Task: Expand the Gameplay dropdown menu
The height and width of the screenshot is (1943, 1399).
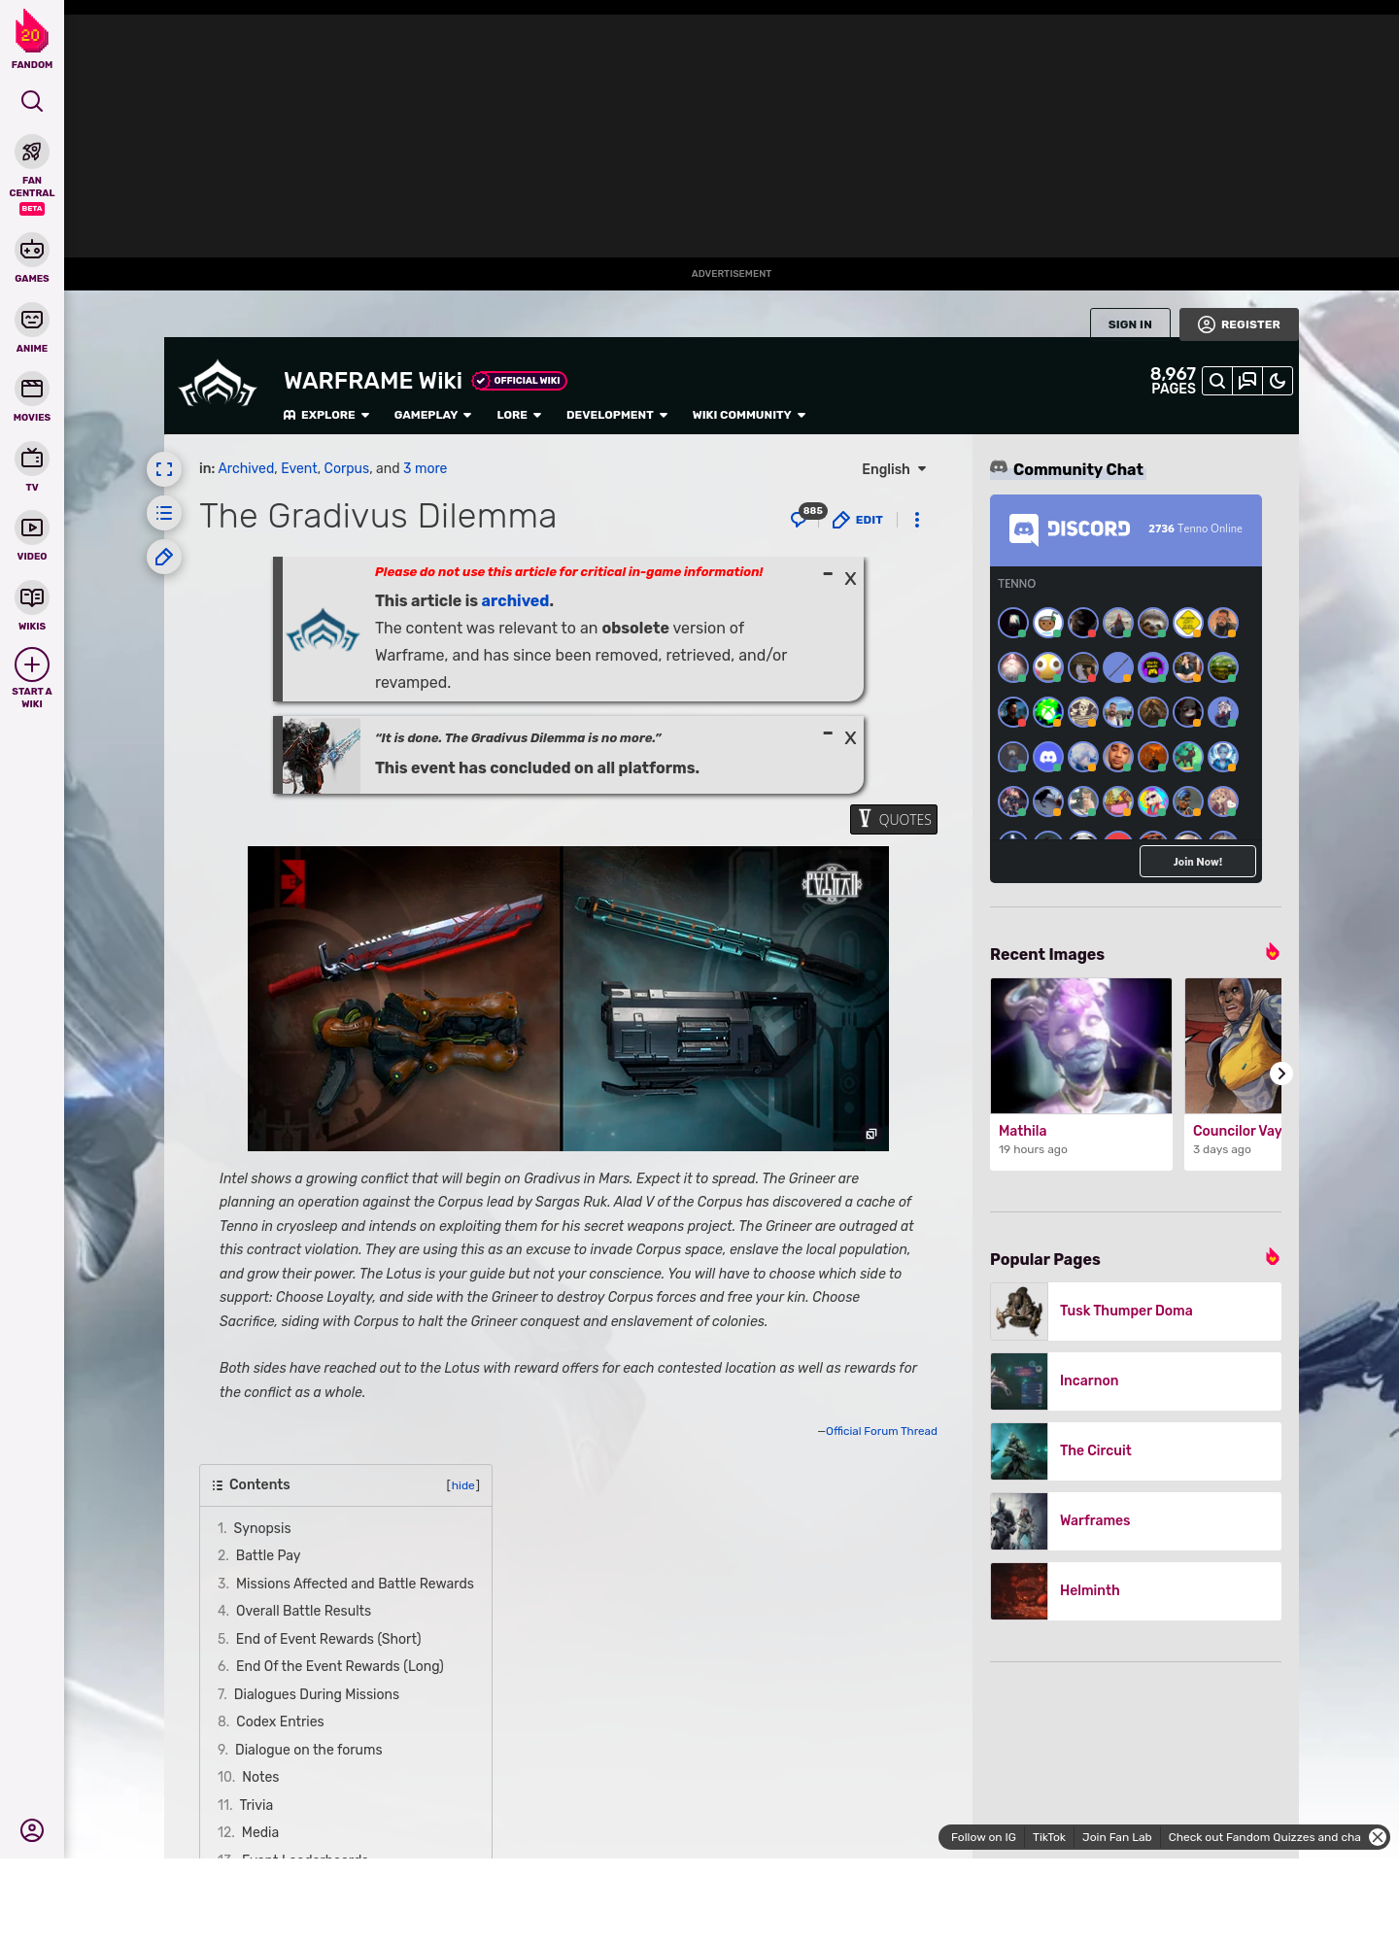Action: click(432, 415)
